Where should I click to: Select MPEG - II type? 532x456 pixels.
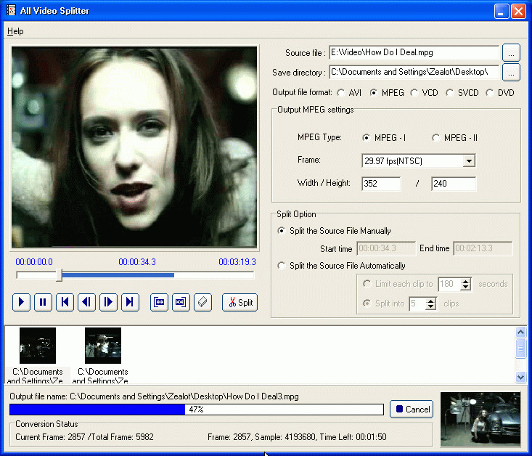click(x=436, y=138)
